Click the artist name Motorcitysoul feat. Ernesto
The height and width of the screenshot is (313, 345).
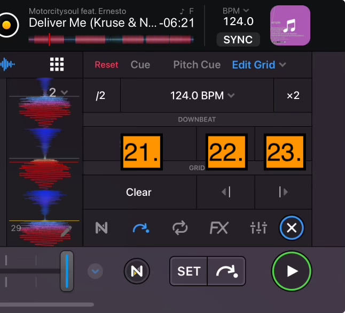tap(77, 11)
